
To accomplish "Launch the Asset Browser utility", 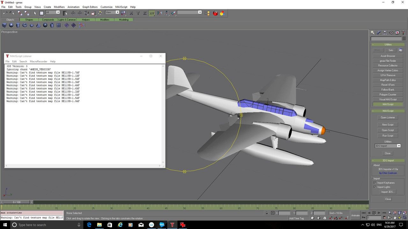I will 388,56.
